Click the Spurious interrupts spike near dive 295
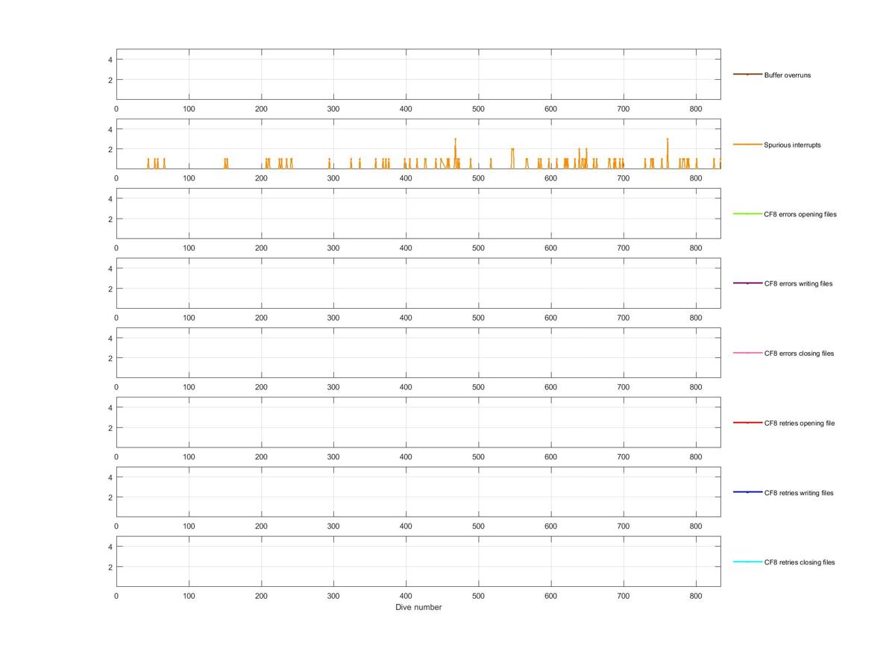895x660 pixels. (x=329, y=159)
